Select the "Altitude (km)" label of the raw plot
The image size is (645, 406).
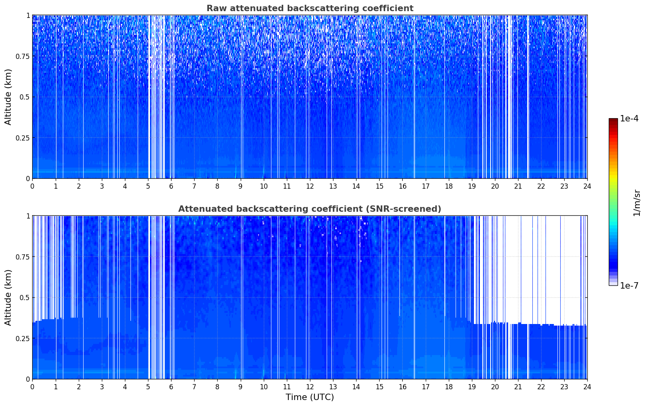(8, 97)
